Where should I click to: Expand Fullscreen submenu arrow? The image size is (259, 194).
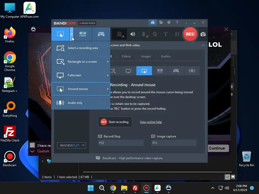click(x=108, y=75)
